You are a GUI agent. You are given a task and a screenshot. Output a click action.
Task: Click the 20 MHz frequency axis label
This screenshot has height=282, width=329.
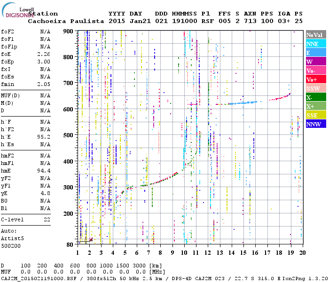pyautogui.click(x=302, y=253)
